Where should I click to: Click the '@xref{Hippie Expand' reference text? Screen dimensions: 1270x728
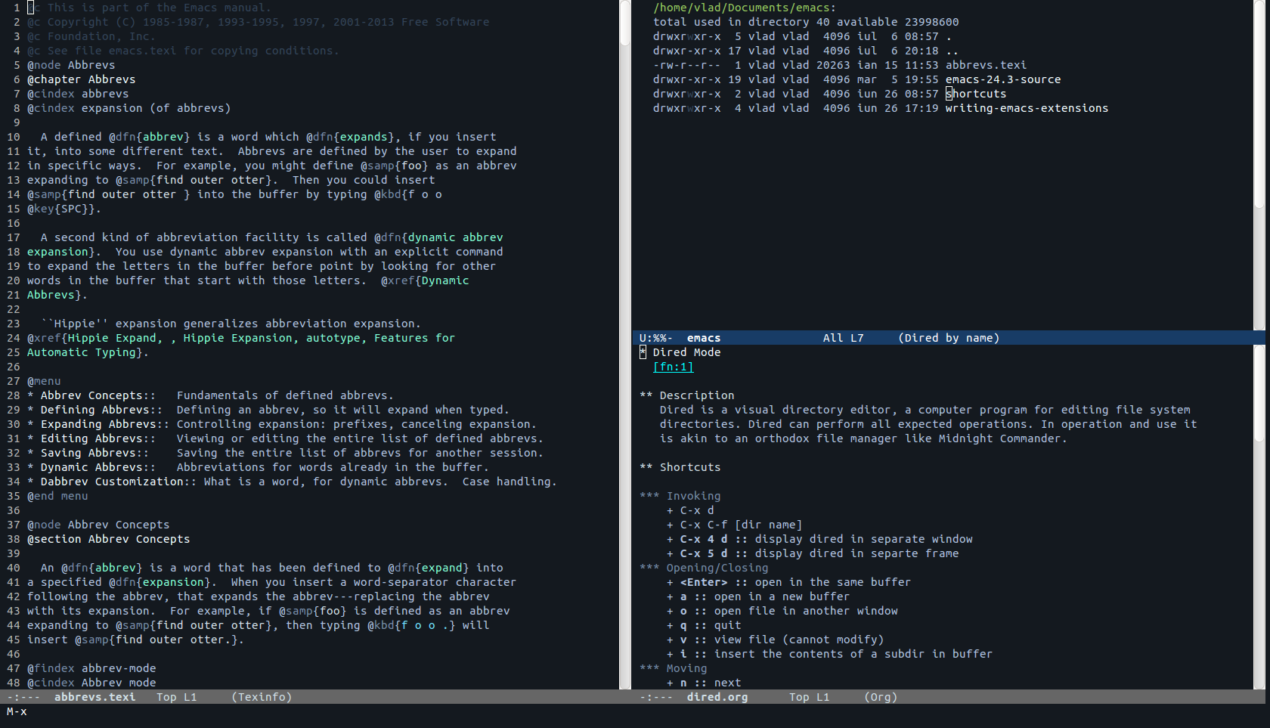click(x=91, y=338)
